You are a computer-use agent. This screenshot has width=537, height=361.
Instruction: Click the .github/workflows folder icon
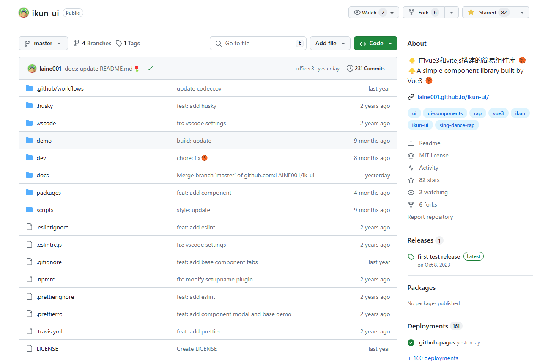(x=29, y=88)
